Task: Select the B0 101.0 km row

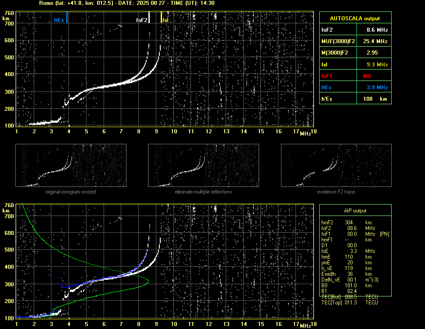Action: coord(346,285)
